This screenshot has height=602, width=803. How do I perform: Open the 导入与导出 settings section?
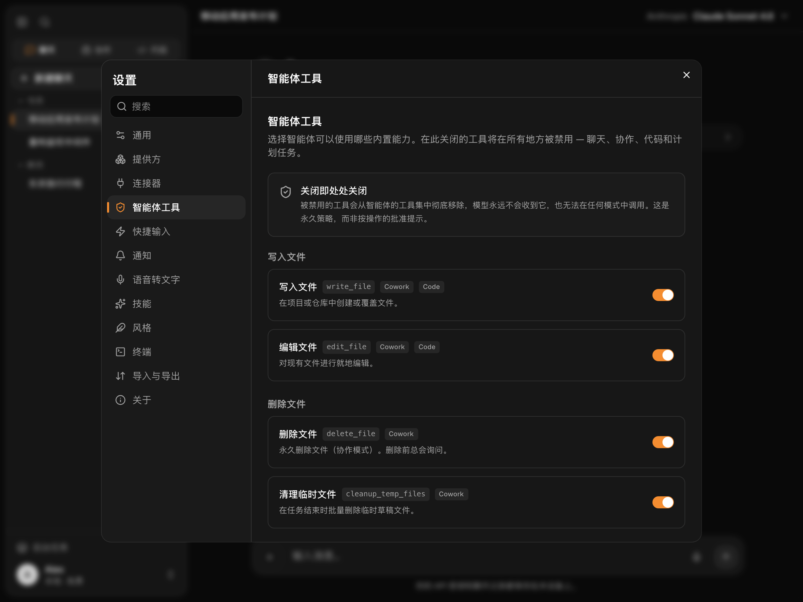coord(176,376)
